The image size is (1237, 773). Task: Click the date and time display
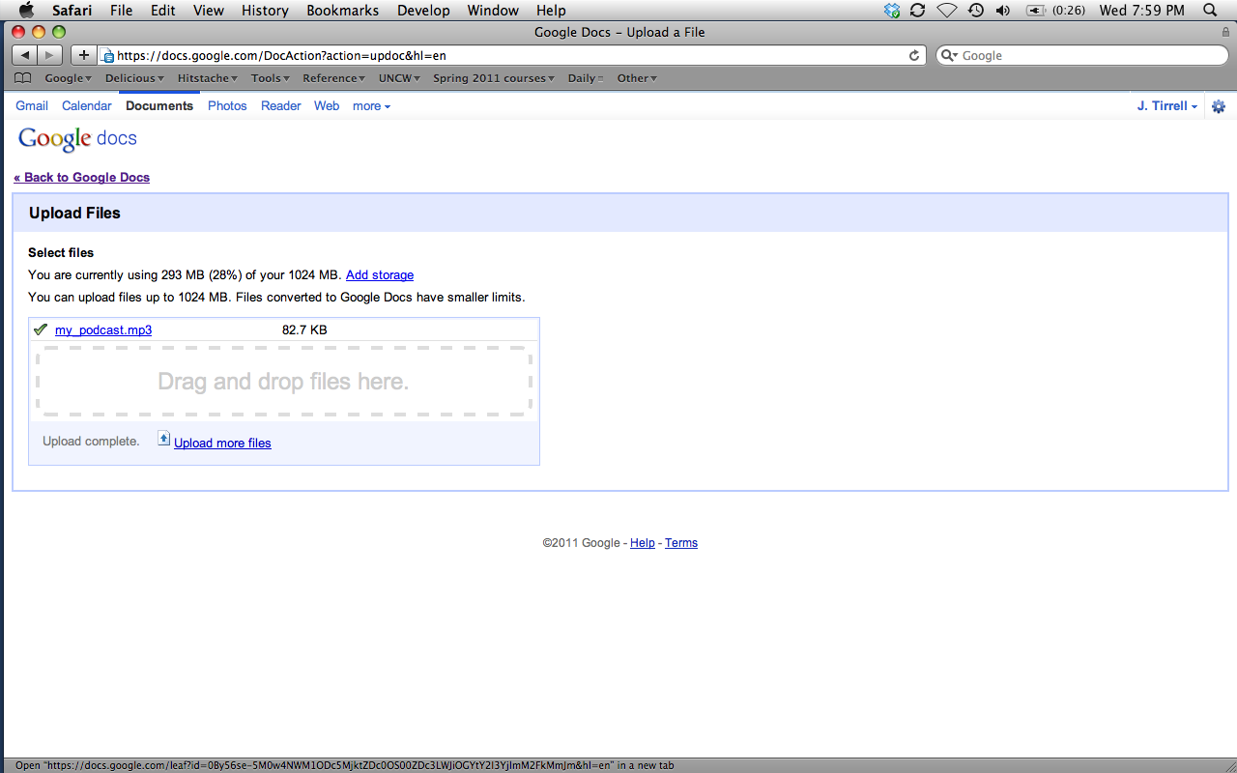pos(1142,11)
